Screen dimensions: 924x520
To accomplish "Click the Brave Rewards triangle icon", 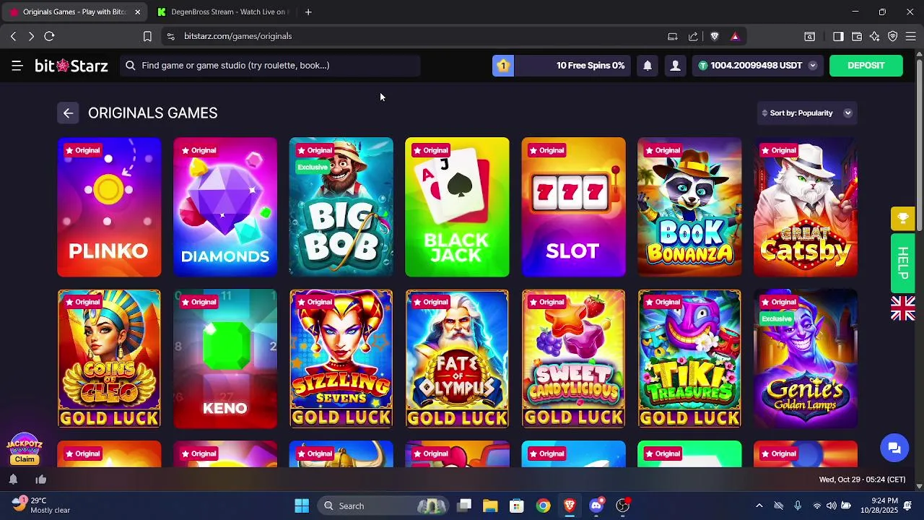I will coord(735,36).
